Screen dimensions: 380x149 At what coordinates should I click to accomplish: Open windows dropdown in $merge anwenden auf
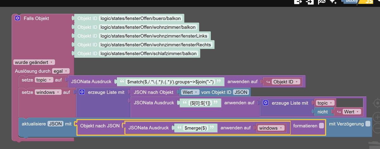[270, 128]
